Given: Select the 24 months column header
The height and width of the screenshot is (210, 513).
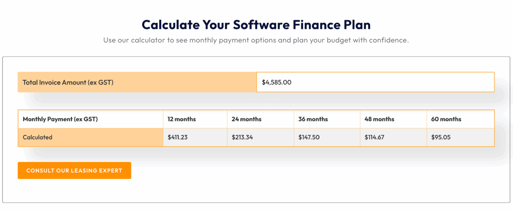Looking at the screenshot, I should pyautogui.click(x=261, y=119).
